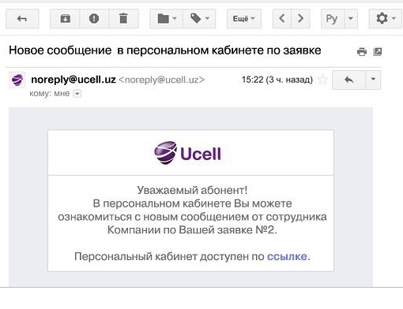The image size is (403, 309).
Task: Report email as spam
Action: (94, 19)
